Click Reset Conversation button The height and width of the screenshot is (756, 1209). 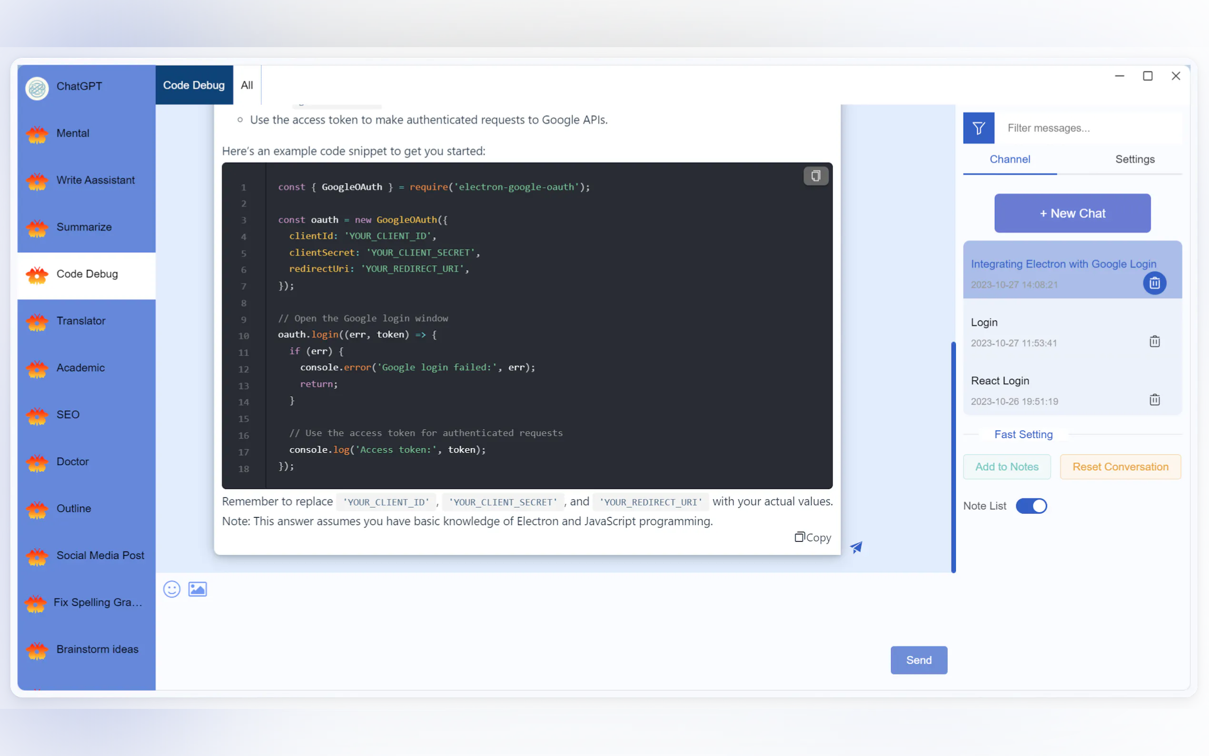[x=1120, y=467]
